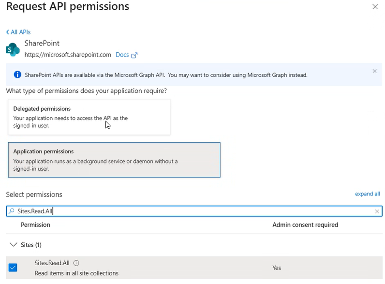This screenshot has width=385, height=284.
Task: Click in the Sites.Read.All search field
Action: pos(193,211)
